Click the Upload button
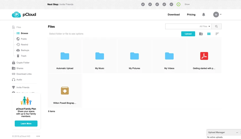Screen dimensions: 241x139 [x=188, y=34]
